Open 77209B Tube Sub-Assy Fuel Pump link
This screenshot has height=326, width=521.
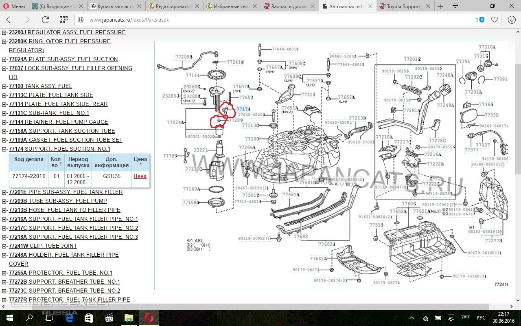[58, 201]
